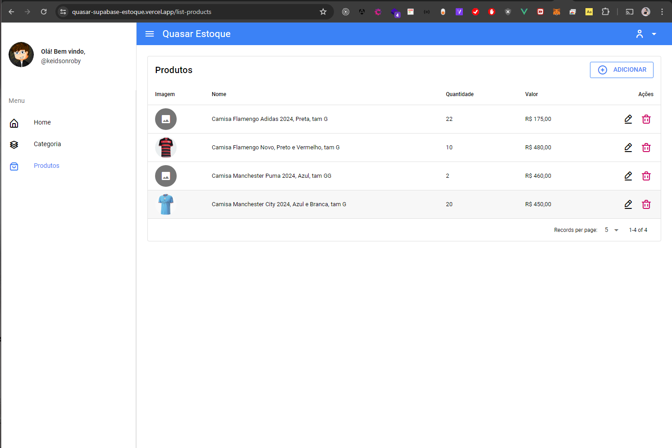
Task: Open the Produtos menu item
Action: pyautogui.click(x=46, y=166)
